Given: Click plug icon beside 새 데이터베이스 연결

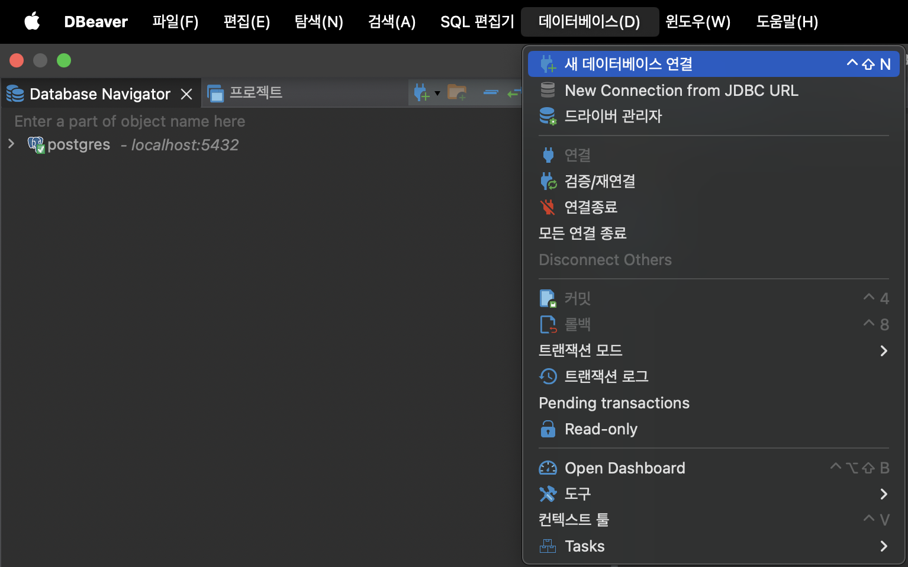Looking at the screenshot, I should click(x=548, y=64).
